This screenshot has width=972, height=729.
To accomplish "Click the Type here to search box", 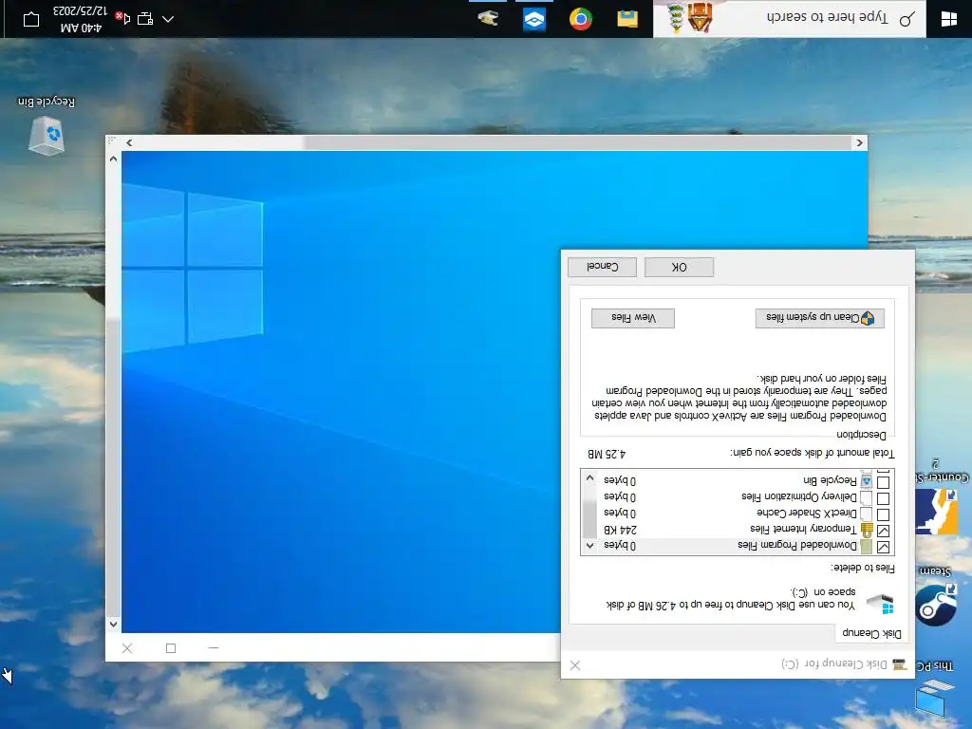I will (x=790, y=19).
